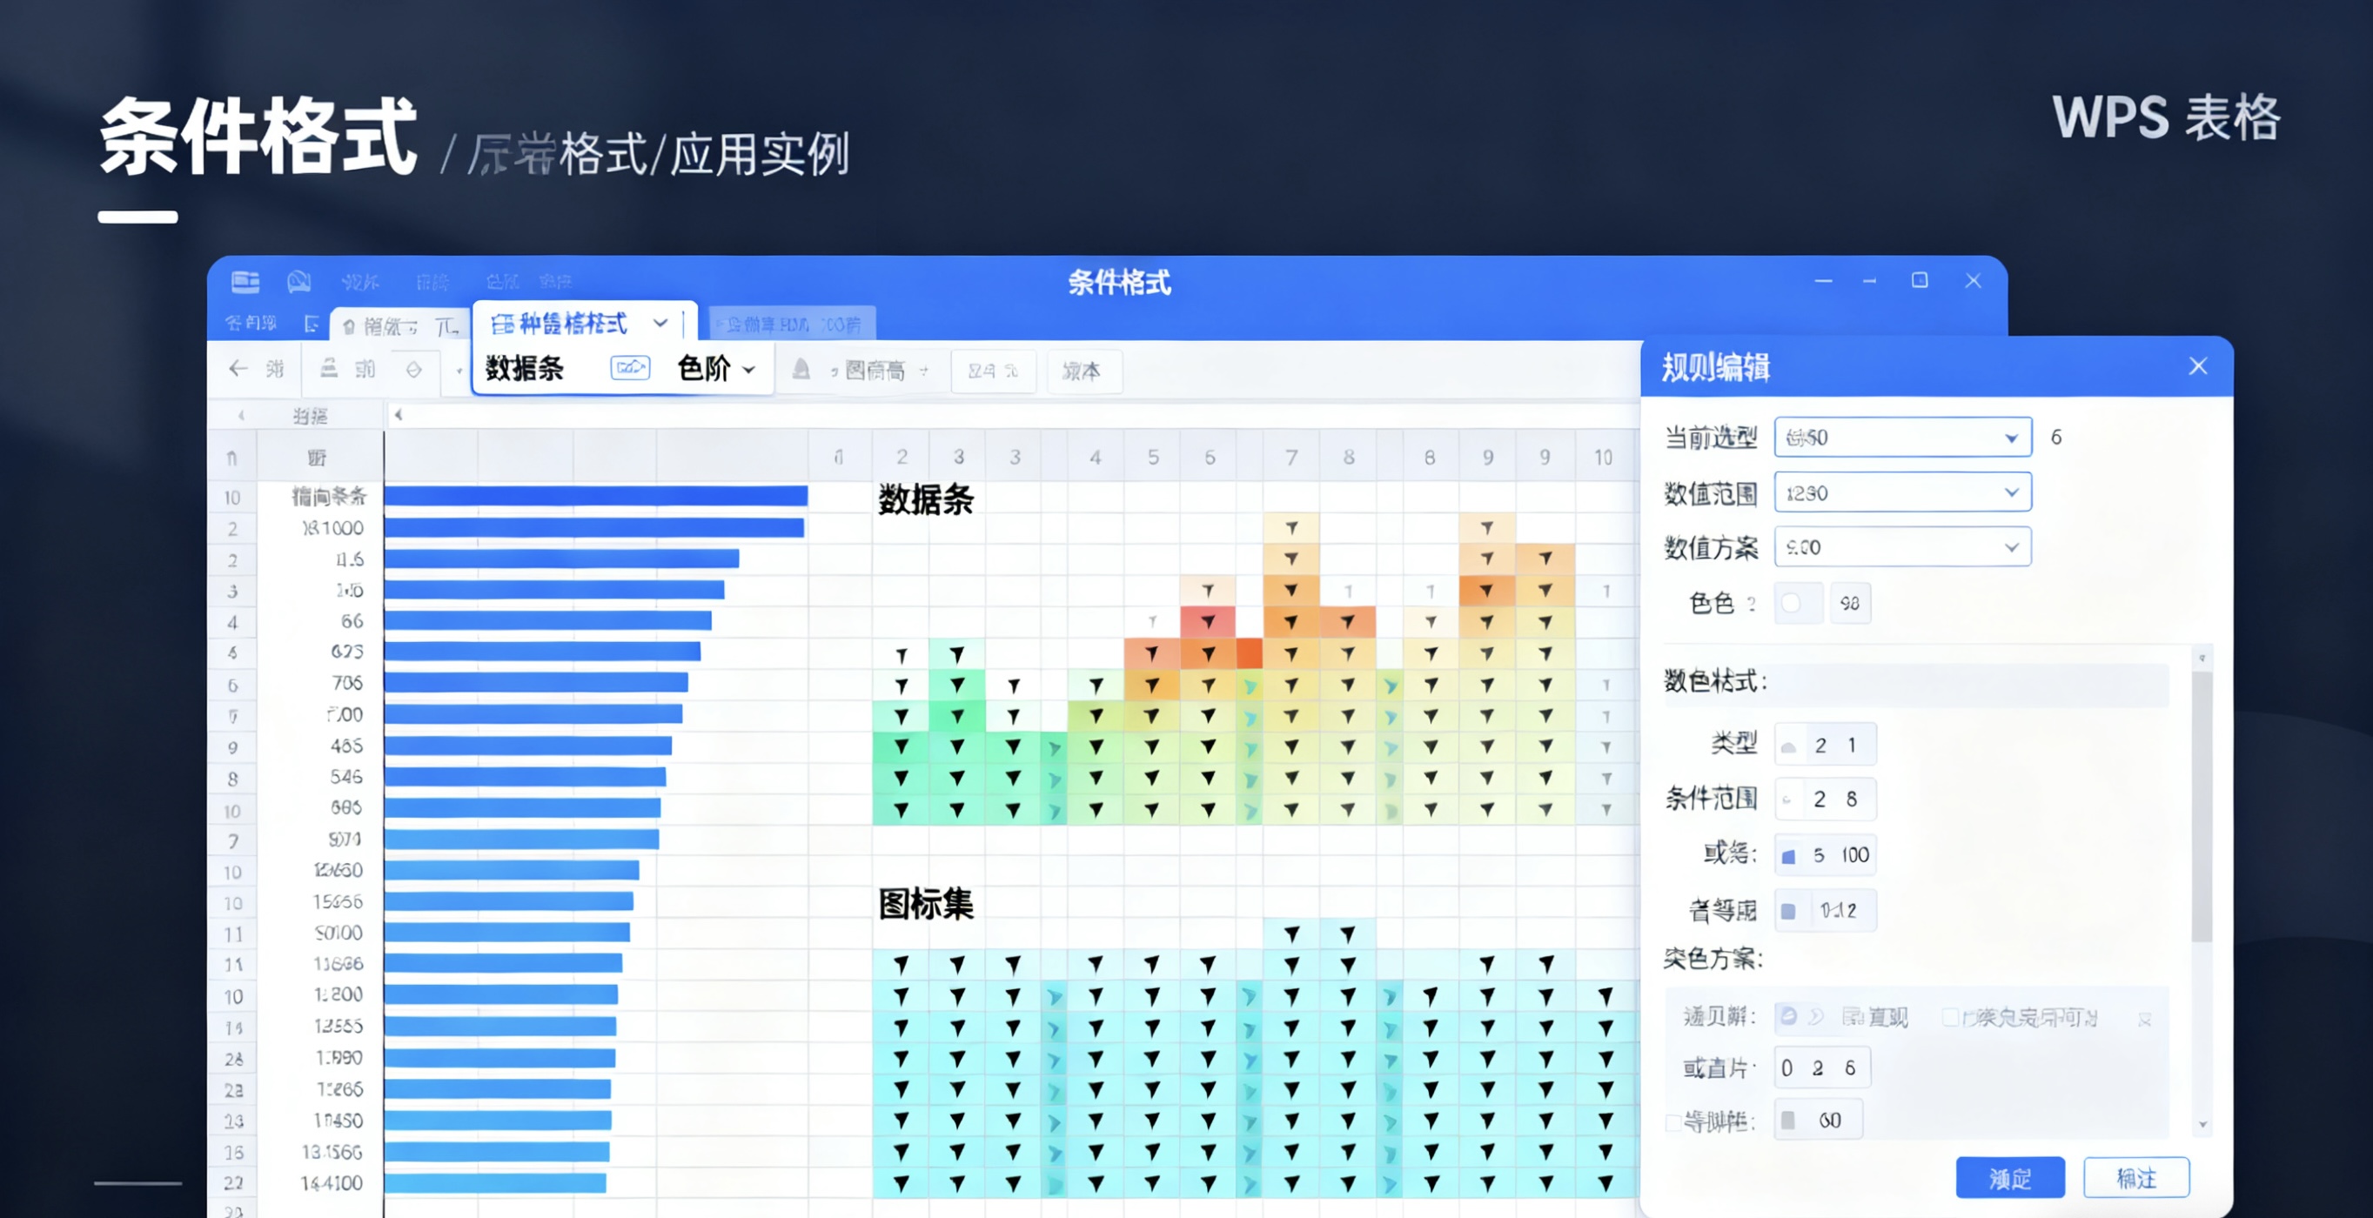The height and width of the screenshot is (1218, 2373).
Task: Click the back arrow navigation icon
Action: (x=238, y=370)
